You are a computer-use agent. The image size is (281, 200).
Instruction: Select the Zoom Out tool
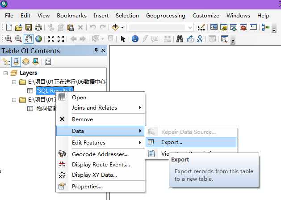tap(18, 39)
